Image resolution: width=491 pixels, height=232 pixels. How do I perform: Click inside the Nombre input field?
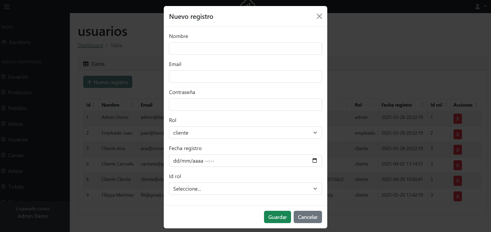tap(245, 48)
